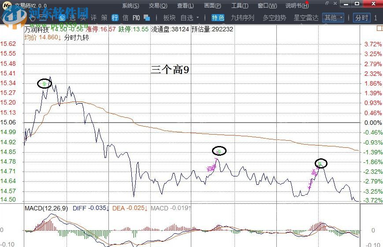
Task: Click the DIFF -0.035 value
Action: (91, 208)
